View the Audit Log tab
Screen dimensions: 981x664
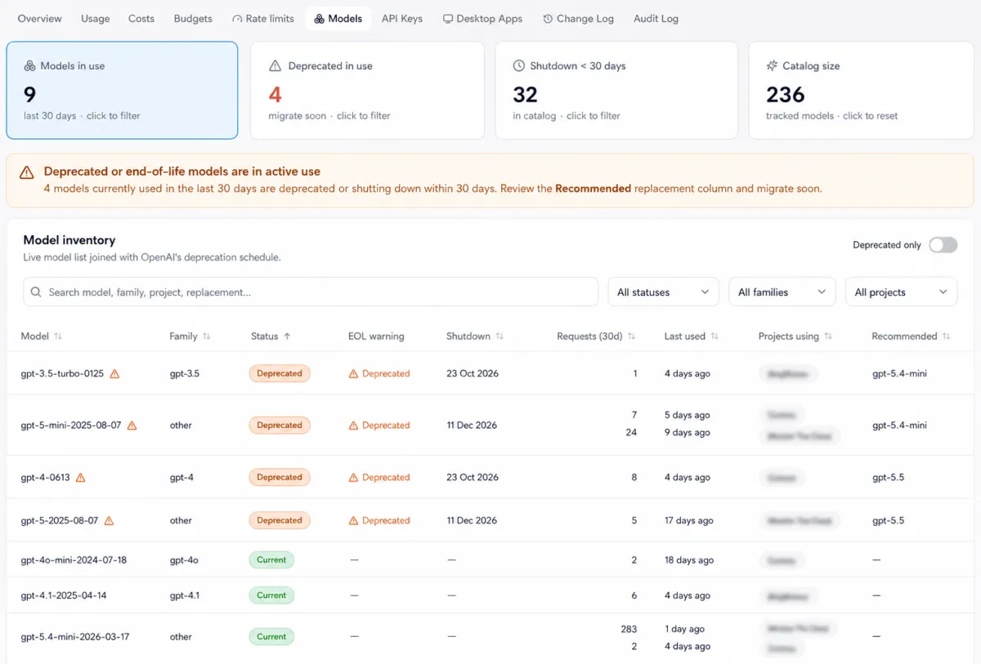(x=656, y=18)
